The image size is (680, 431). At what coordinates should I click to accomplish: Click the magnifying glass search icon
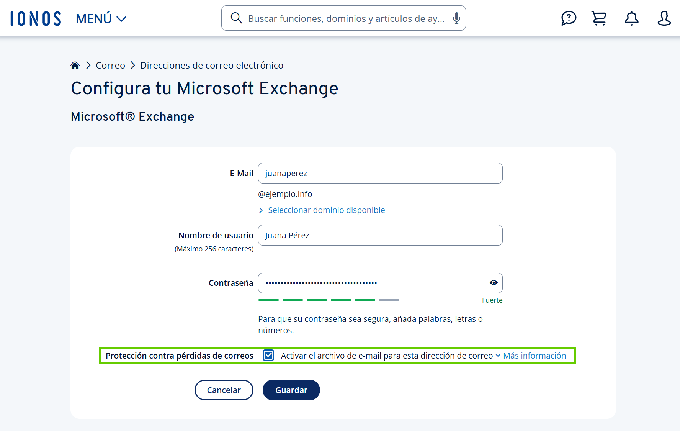pos(236,18)
